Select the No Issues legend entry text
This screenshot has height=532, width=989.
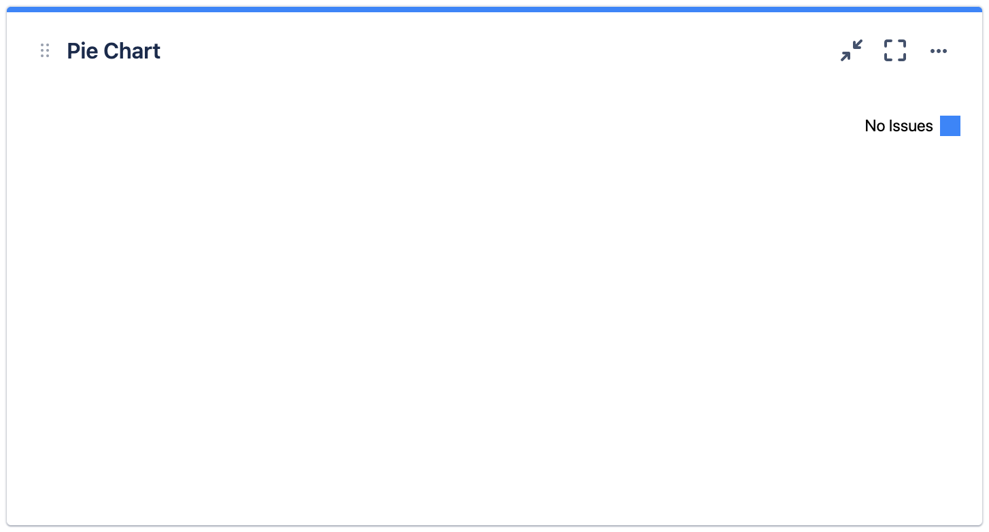(898, 126)
